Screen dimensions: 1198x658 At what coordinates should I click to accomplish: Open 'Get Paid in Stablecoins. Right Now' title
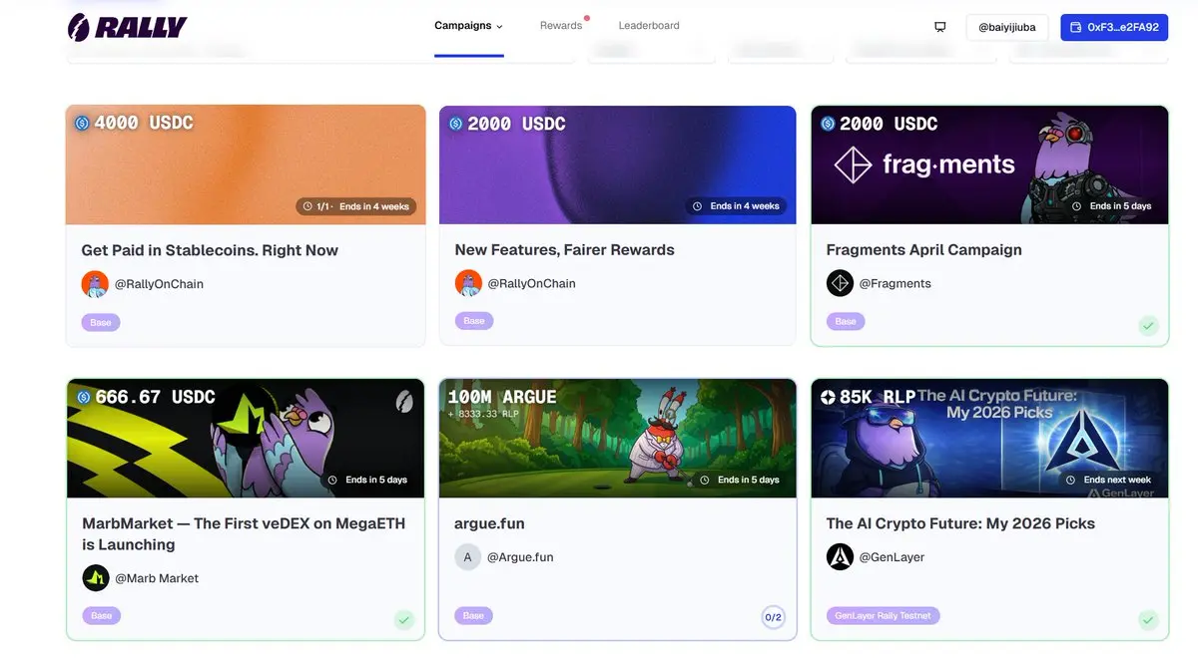click(x=210, y=250)
